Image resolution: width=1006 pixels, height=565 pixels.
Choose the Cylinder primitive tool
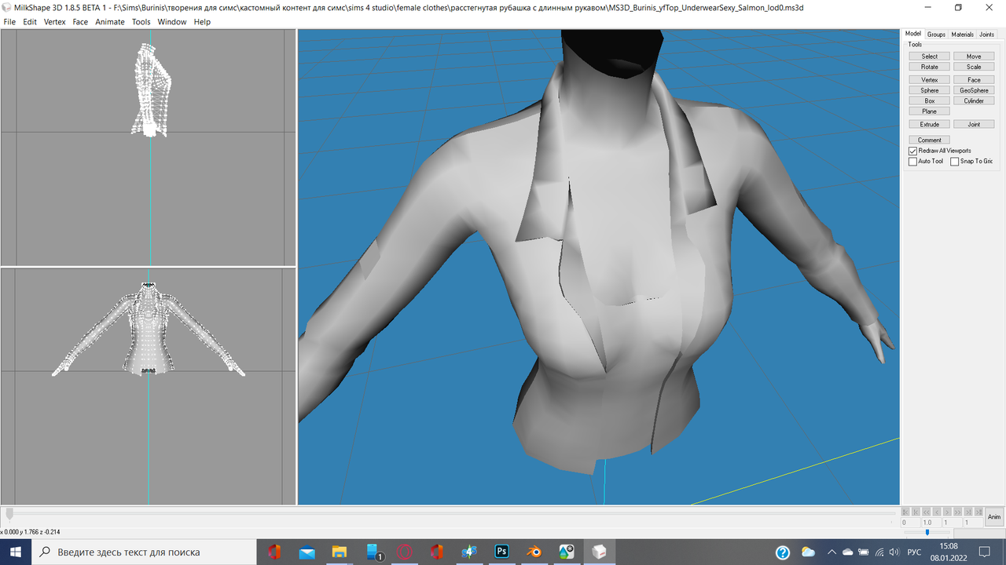pos(974,101)
